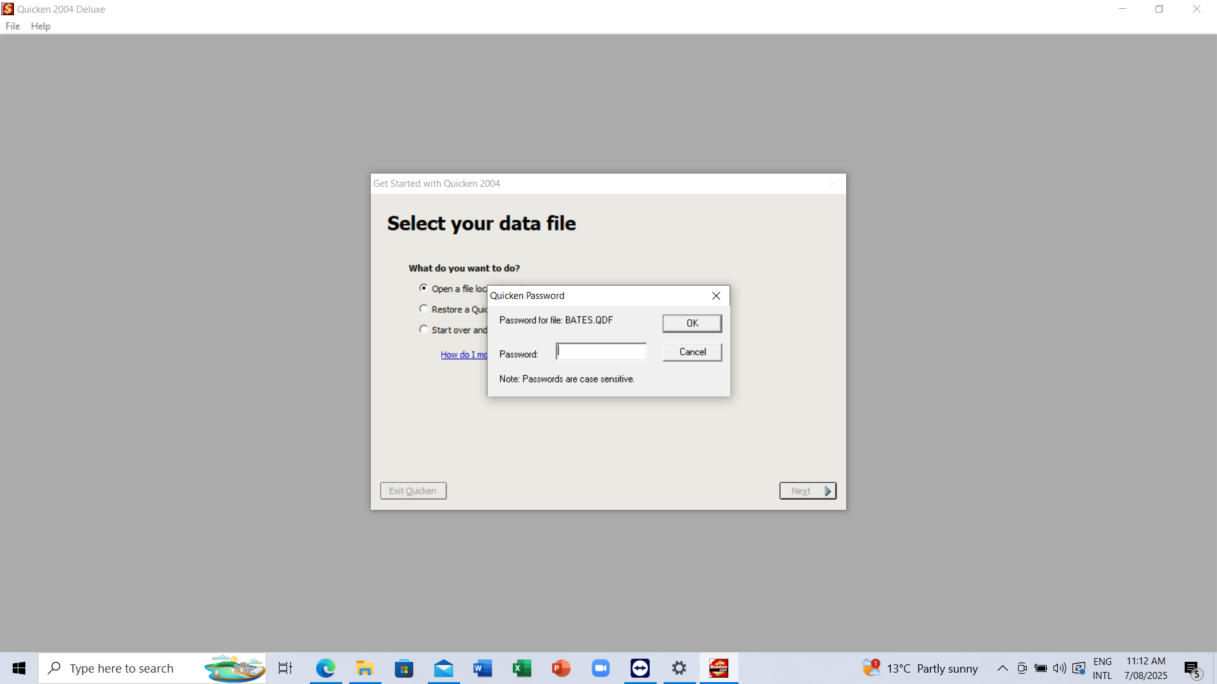Click the taskbar search box
Viewport: 1217px width, 684px height.
[152, 668]
